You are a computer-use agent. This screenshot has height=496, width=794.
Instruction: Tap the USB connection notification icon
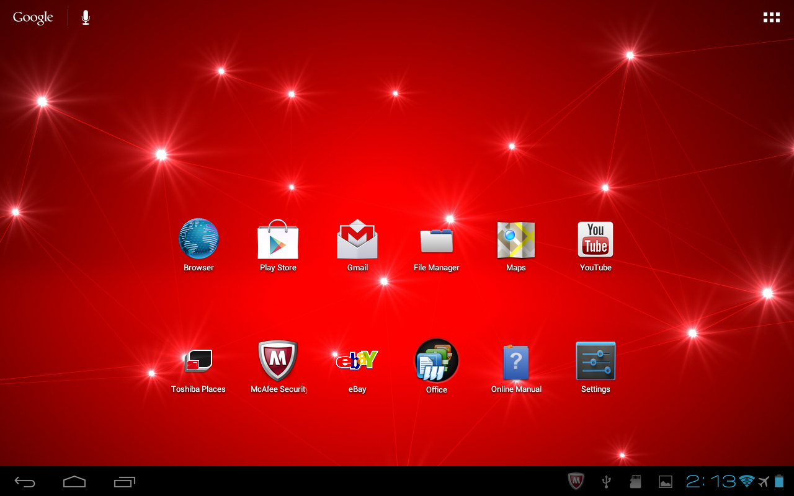[607, 481]
